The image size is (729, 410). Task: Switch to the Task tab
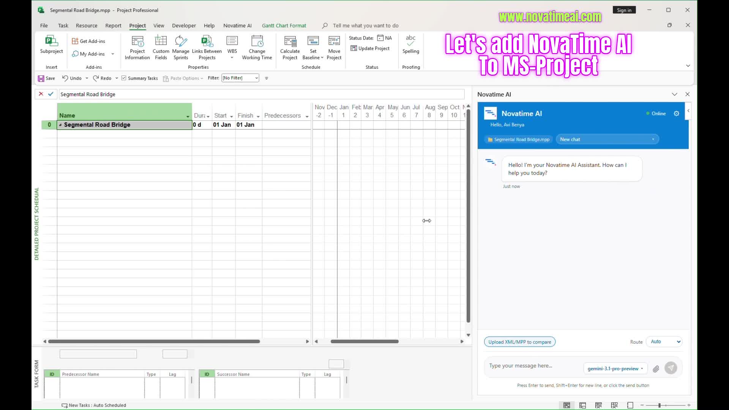point(63,25)
